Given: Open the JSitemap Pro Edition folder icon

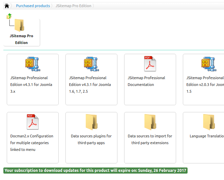Looking at the screenshot, I should pyautogui.click(x=20, y=25).
